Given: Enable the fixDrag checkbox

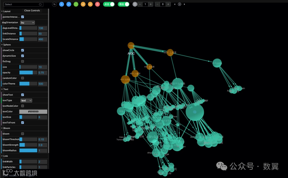Looking at the screenshot, I should pyautogui.click(x=23, y=61).
